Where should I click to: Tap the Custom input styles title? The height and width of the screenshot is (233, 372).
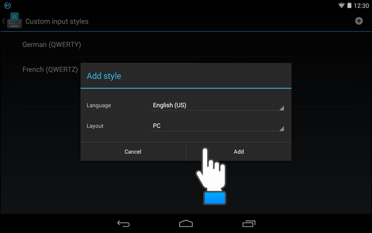[x=57, y=21]
